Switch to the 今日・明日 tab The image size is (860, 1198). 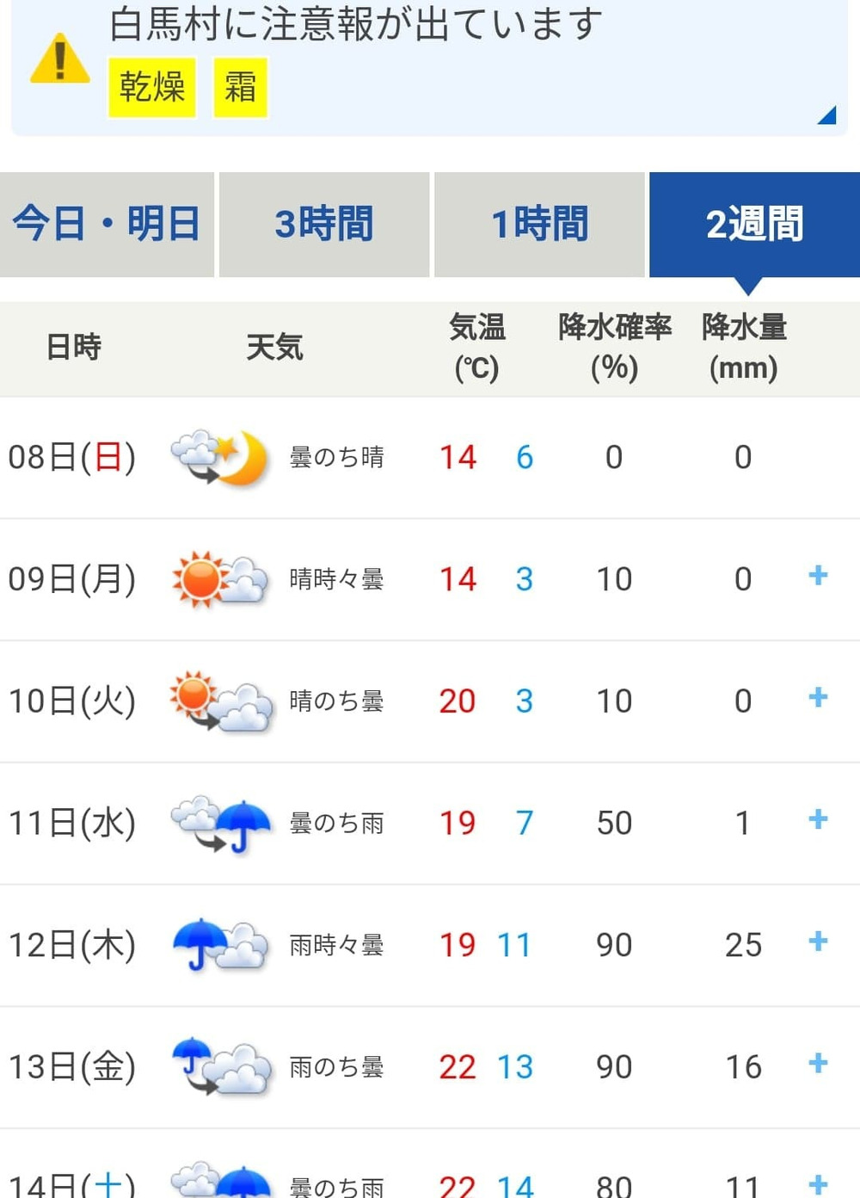(107, 225)
